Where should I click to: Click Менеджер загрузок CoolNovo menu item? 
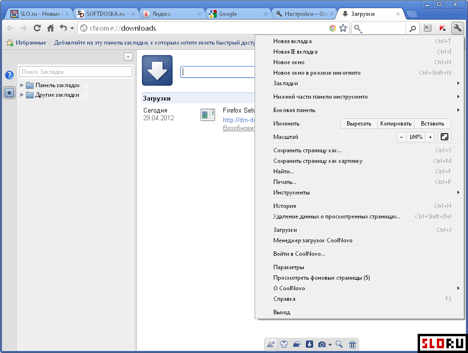point(367,240)
